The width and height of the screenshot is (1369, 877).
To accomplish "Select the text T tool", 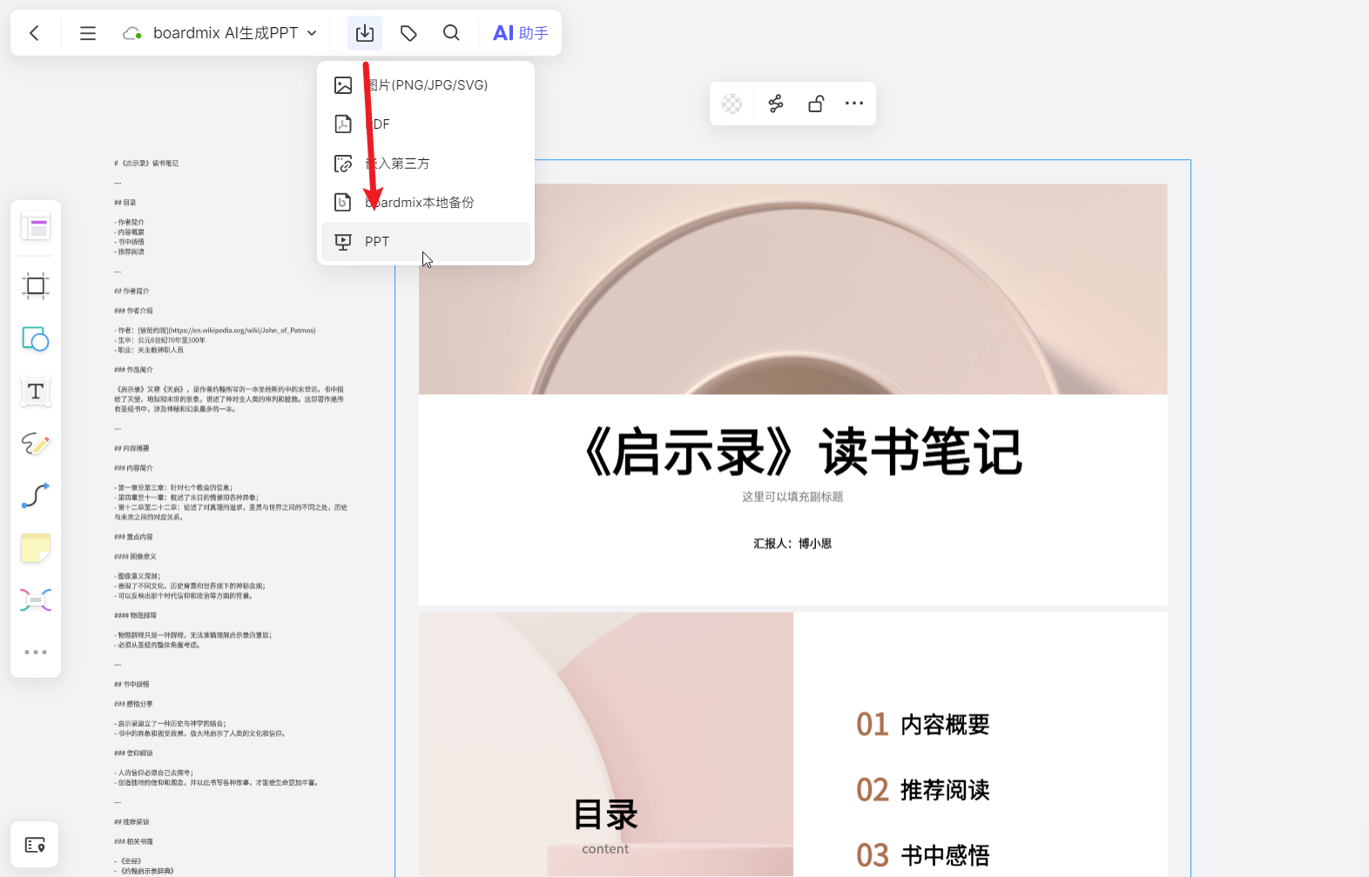I will [36, 392].
